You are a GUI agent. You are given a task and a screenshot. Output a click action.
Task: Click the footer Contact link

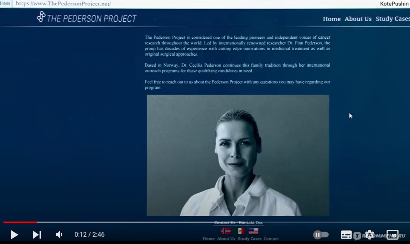pos(271,239)
